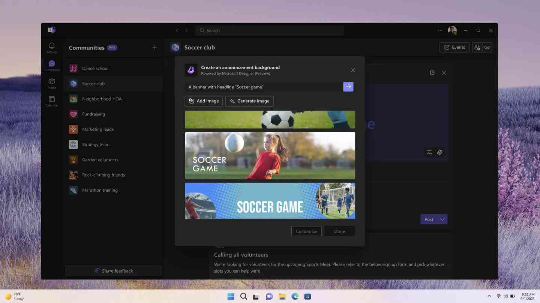The height and width of the screenshot is (303, 540).
Task: Copy community link icon in header
Action: 487,48
